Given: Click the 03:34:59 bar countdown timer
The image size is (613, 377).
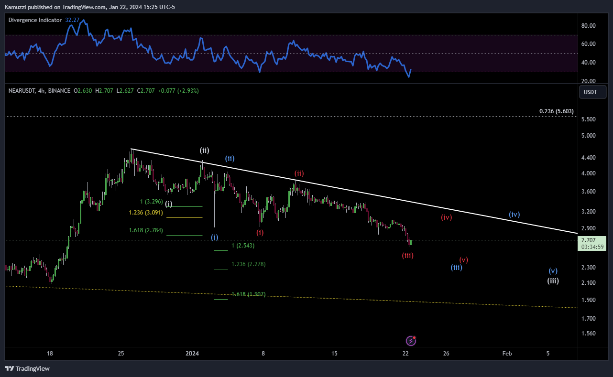Looking at the screenshot, I should pyautogui.click(x=591, y=247).
